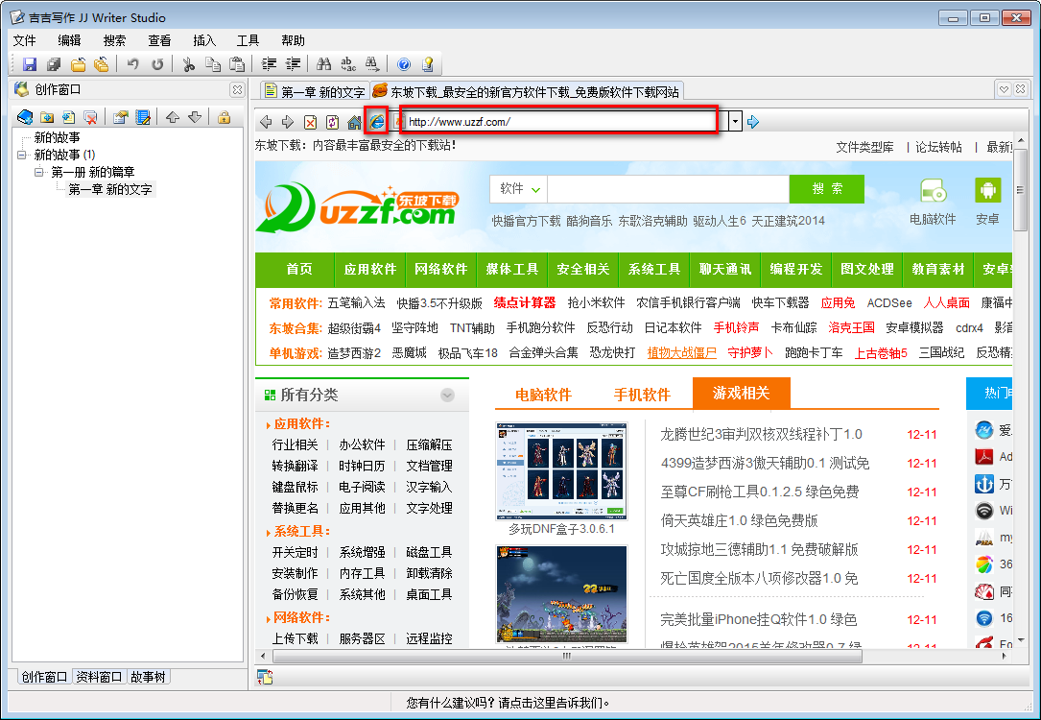Click the Internet Explorer icon in browser toolbar

(376, 122)
